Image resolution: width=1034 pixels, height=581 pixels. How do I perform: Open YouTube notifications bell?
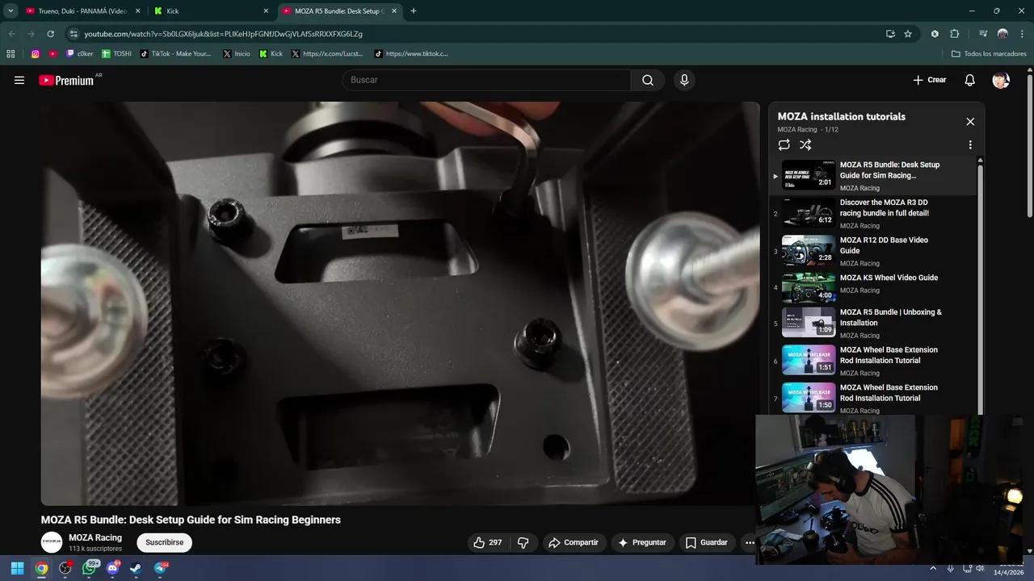pos(970,80)
